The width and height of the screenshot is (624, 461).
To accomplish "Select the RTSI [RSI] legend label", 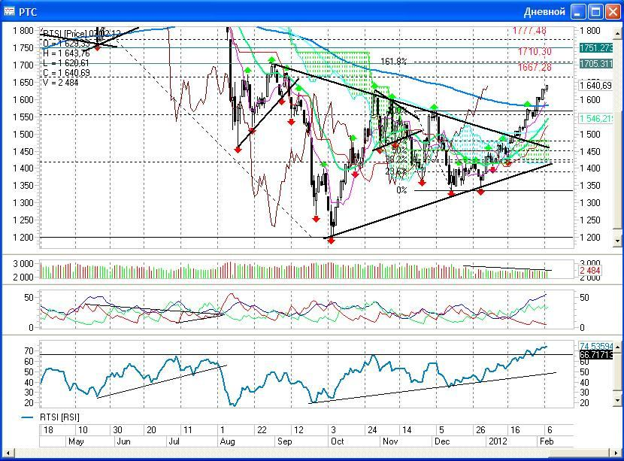I will pyautogui.click(x=59, y=417).
